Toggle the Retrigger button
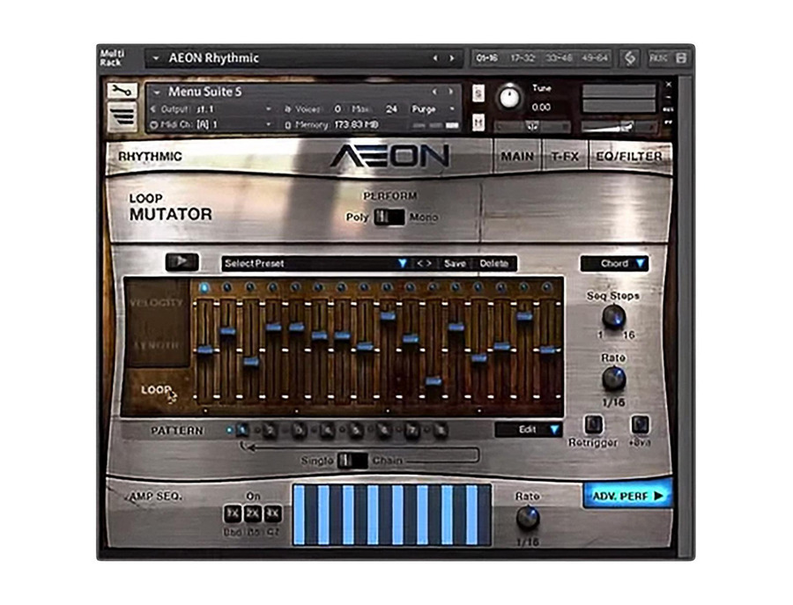This screenshot has width=793, height=605. point(593,424)
